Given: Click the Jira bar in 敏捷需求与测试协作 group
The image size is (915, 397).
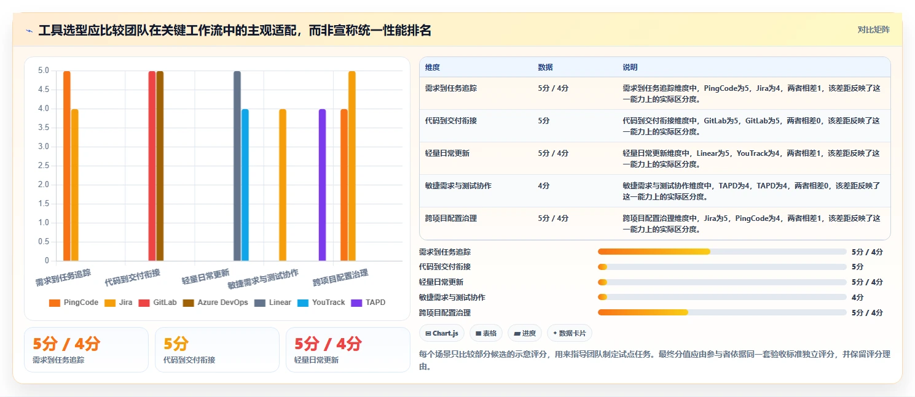Looking at the screenshot, I should [x=283, y=185].
